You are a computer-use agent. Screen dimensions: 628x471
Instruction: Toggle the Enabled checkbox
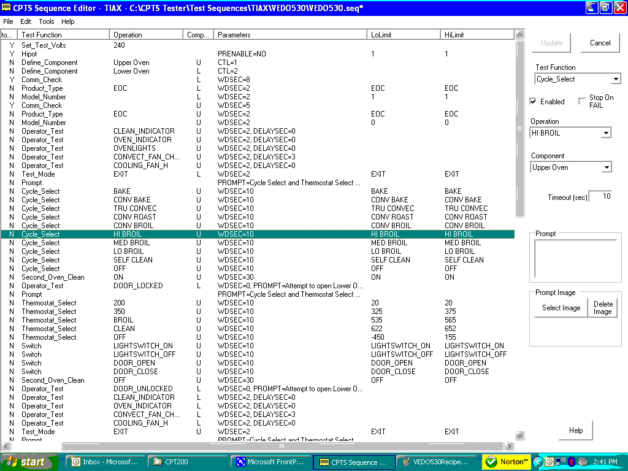pyautogui.click(x=533, y=101)
